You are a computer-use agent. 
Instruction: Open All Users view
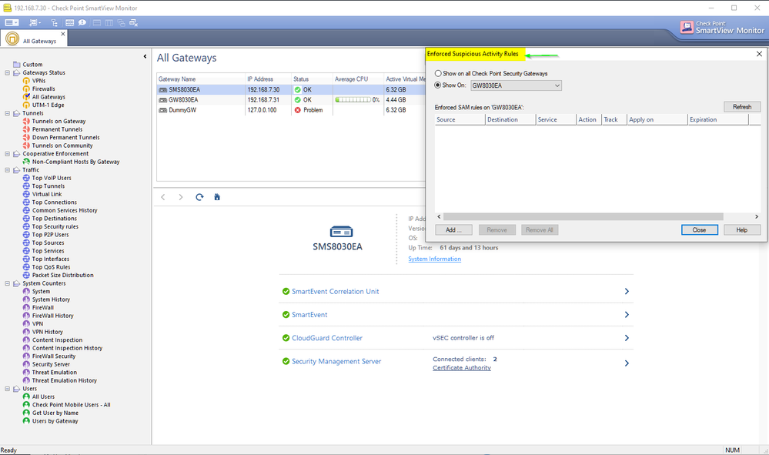pyautogui.click(x=43, y=396)
